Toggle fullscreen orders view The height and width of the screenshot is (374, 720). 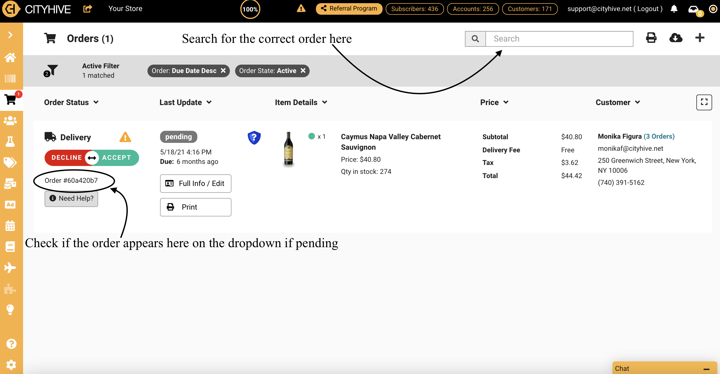pos(704,102)
